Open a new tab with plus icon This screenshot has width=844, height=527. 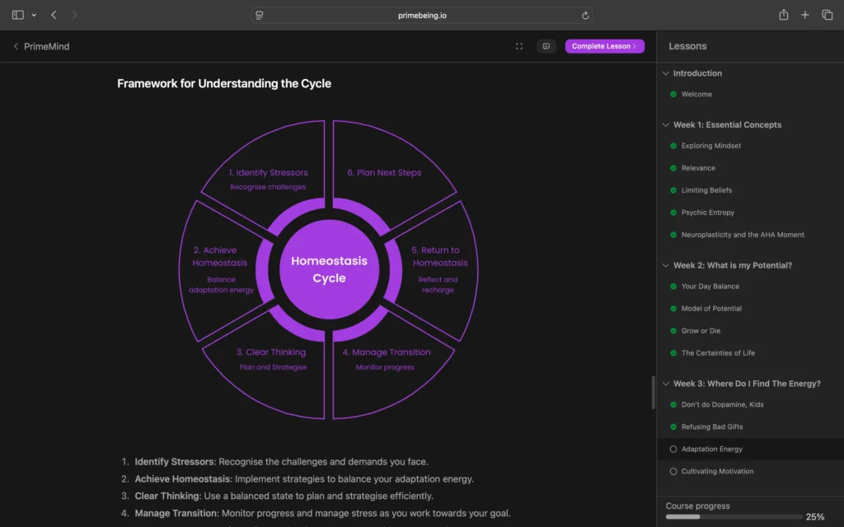(805, 15)
